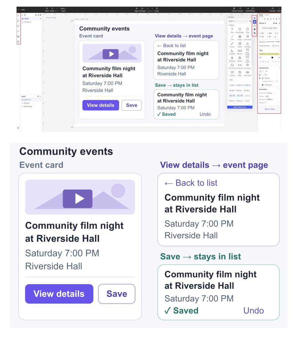Click the search icon in the Widget panel

click(250, 21)
